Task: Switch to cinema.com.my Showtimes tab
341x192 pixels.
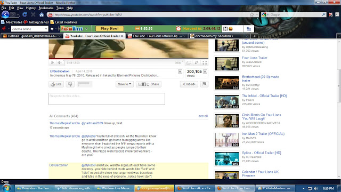Action: tap(219, 36)
